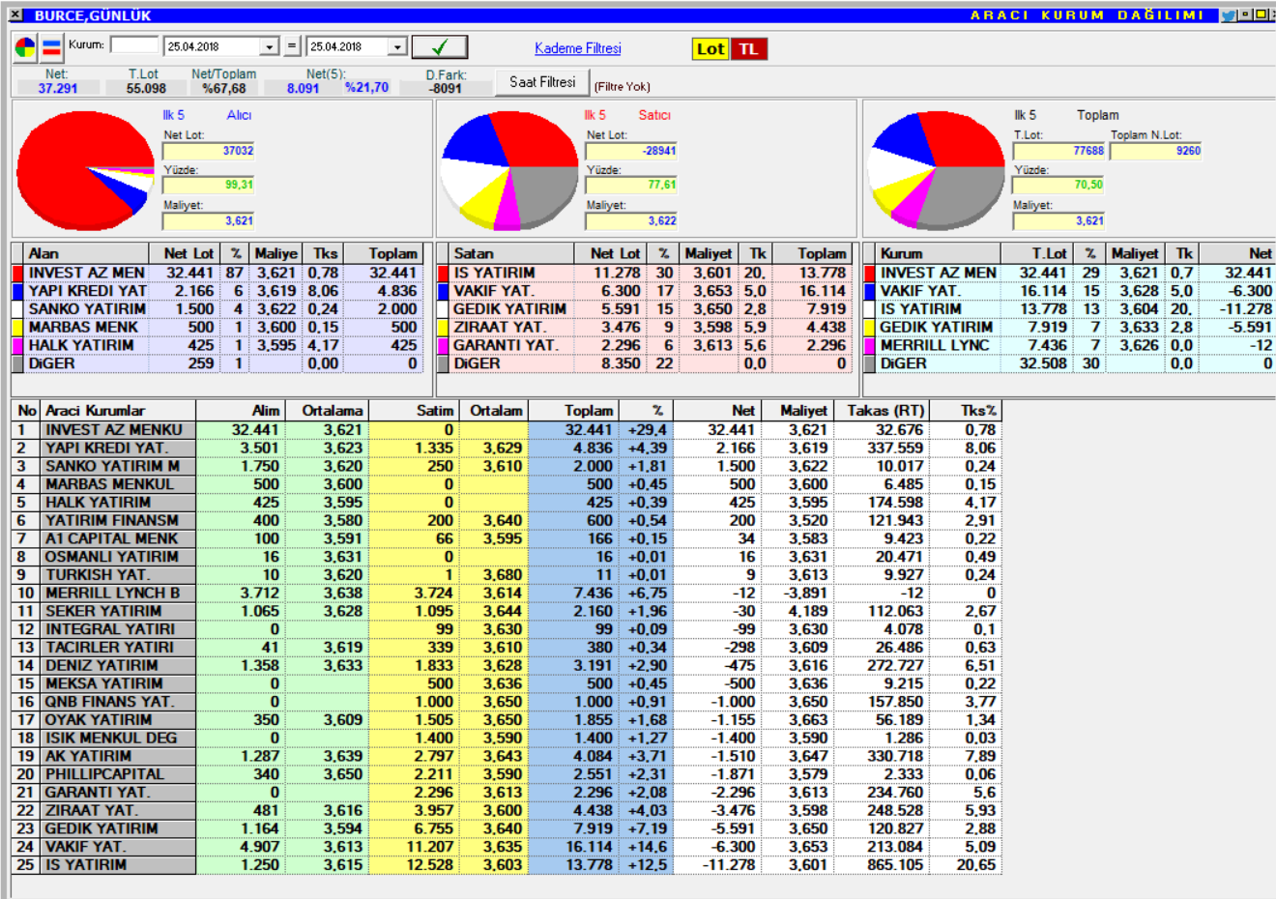
Task: Apply filter with green checkmark button
Action: pos(440,46)
